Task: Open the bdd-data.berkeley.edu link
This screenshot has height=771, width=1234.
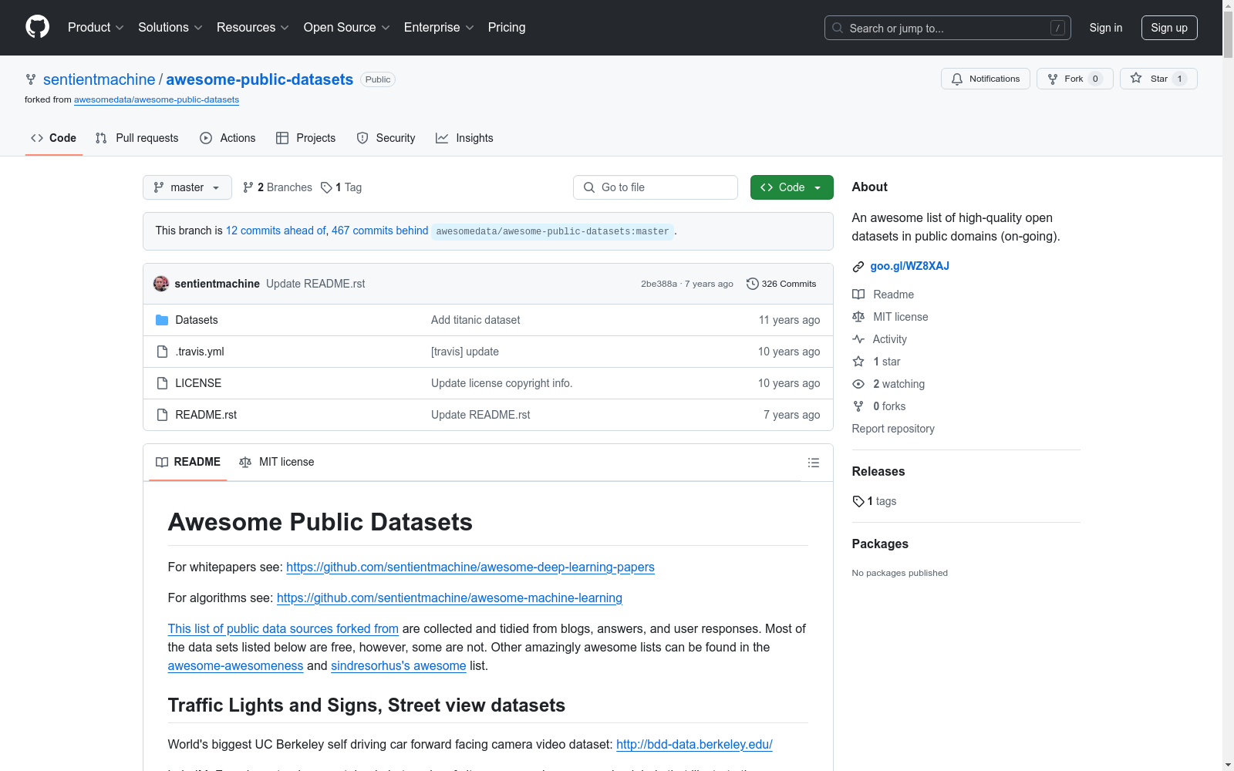Action: tap(694, 744)
